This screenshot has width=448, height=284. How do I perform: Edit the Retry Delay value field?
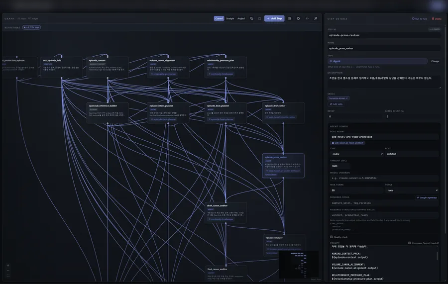point(412,116)
